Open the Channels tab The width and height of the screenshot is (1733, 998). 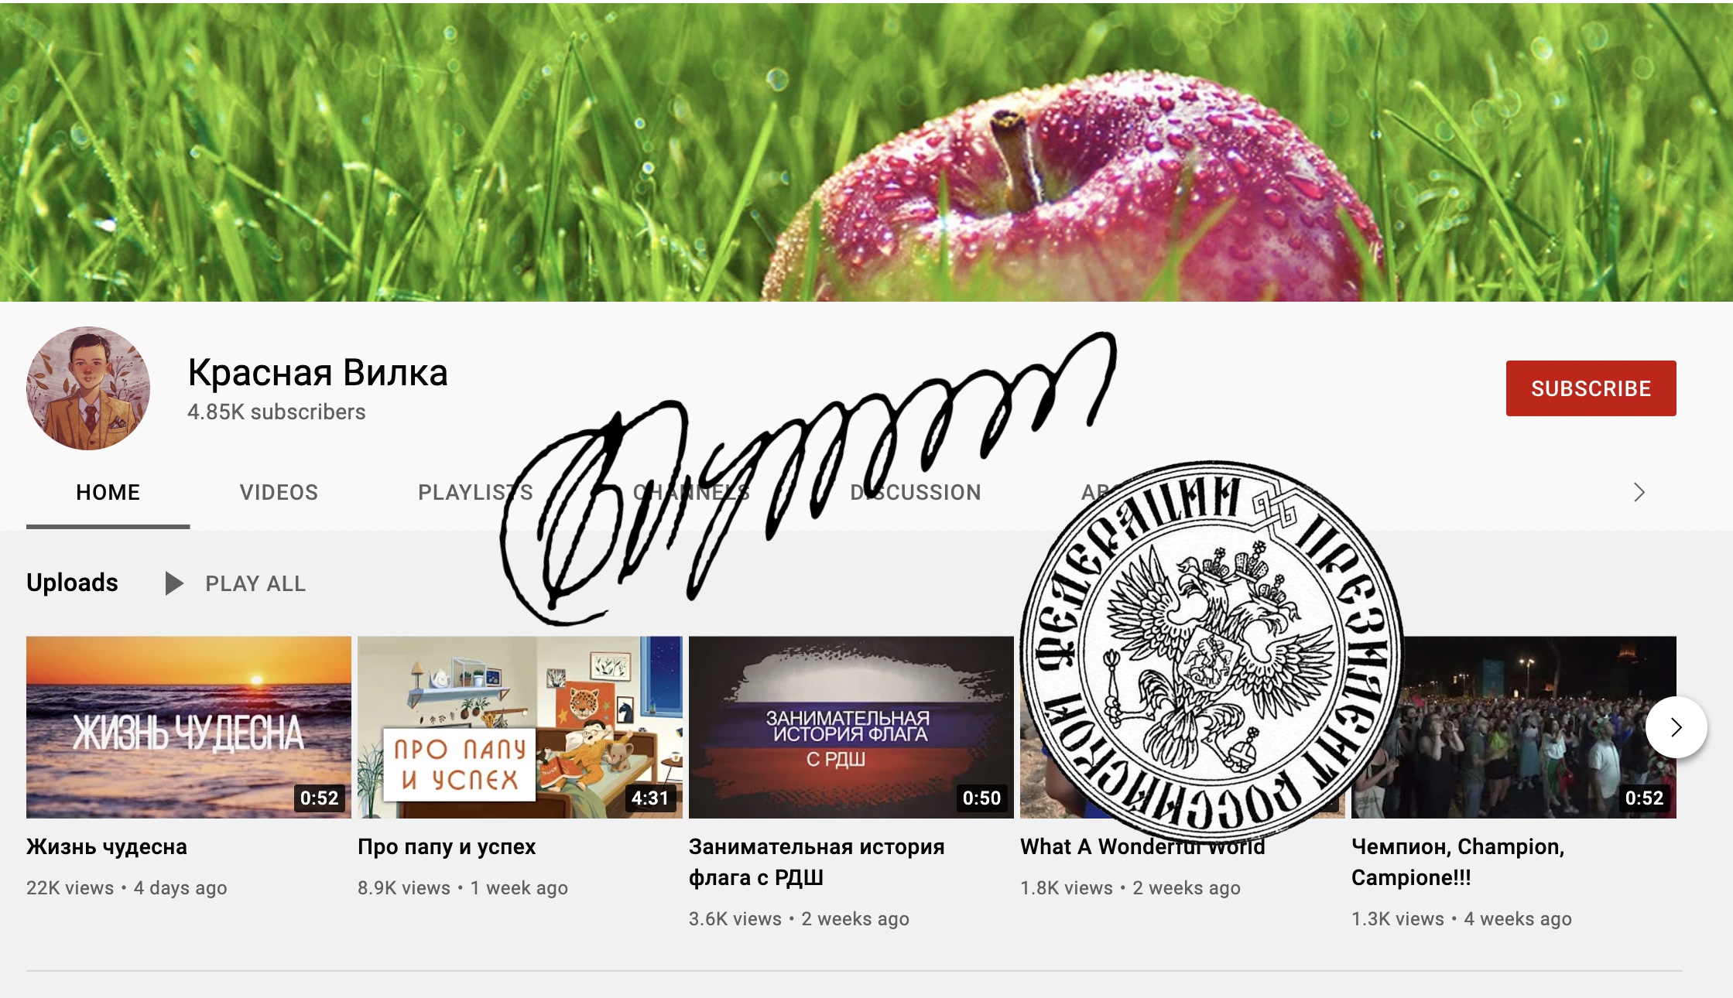(691, 492)
